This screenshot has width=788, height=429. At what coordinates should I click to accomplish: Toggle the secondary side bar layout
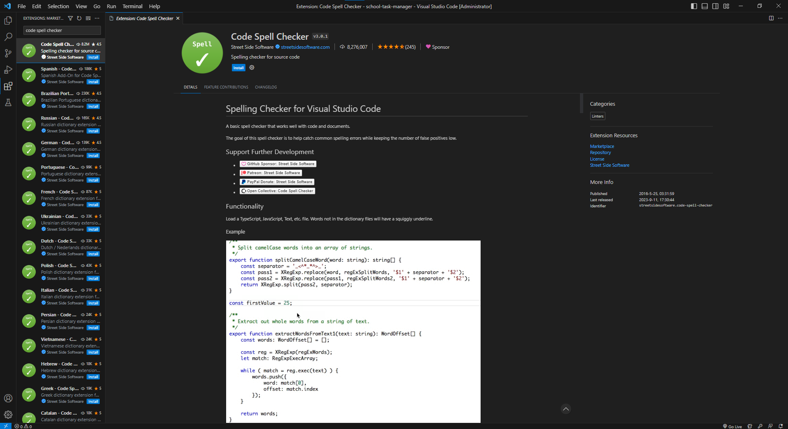[715, 6]
